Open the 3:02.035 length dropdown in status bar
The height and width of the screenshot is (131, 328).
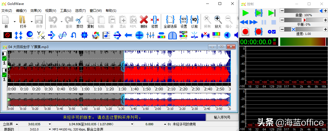(50, 124)
